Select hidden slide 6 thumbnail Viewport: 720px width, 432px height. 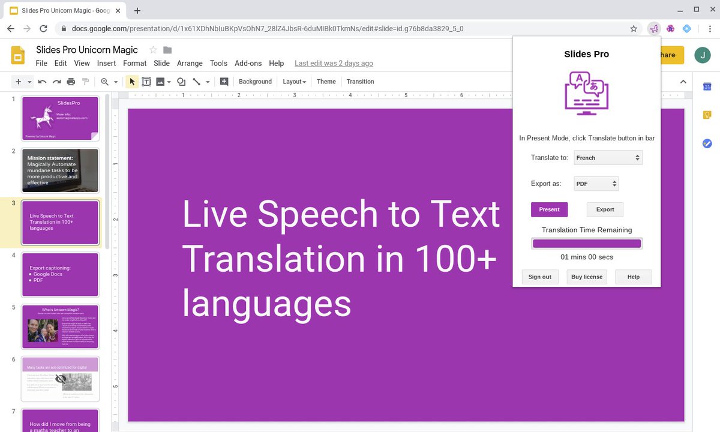pos(60,379)
